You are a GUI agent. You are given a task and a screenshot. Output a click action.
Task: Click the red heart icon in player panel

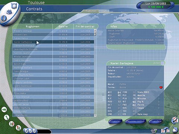pyautogui.click(x=161, y=87)
